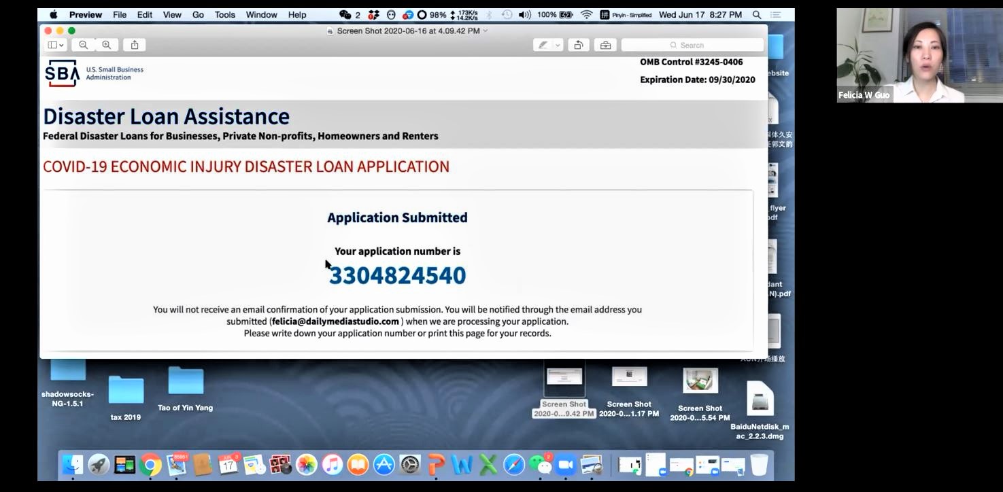Click the battery status icon
1003x492 pixels.
pyautogui.click(x=566, y=14)
